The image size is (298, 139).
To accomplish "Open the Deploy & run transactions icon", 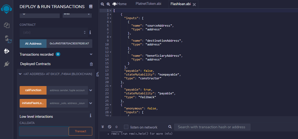I will 7,51.
